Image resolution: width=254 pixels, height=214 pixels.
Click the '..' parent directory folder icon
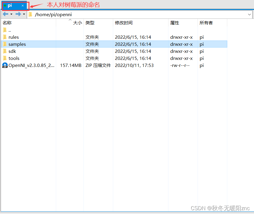(x=5, y=30)
